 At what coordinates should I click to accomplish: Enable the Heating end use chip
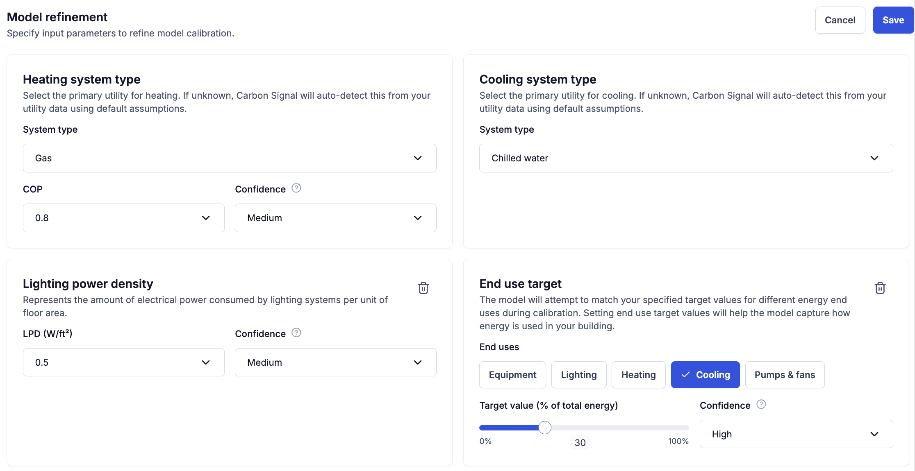(638, 375)
